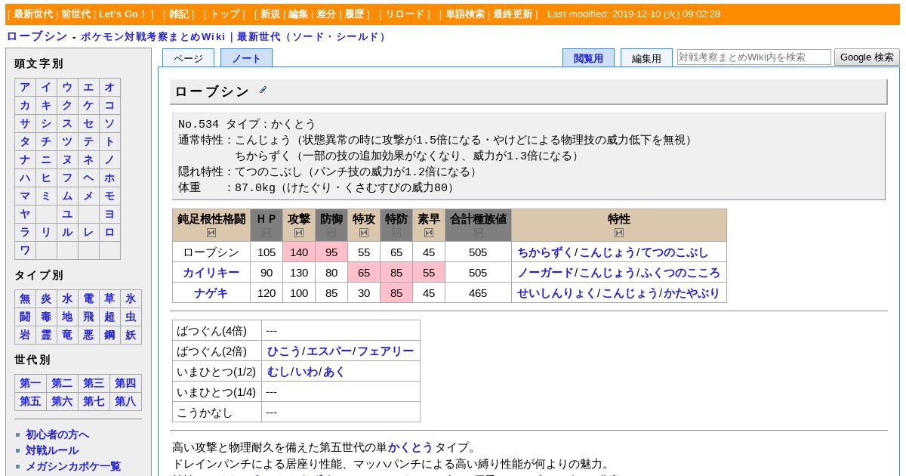Sort table by 素早 column icon
906x476 pixels.
[429, 233]
